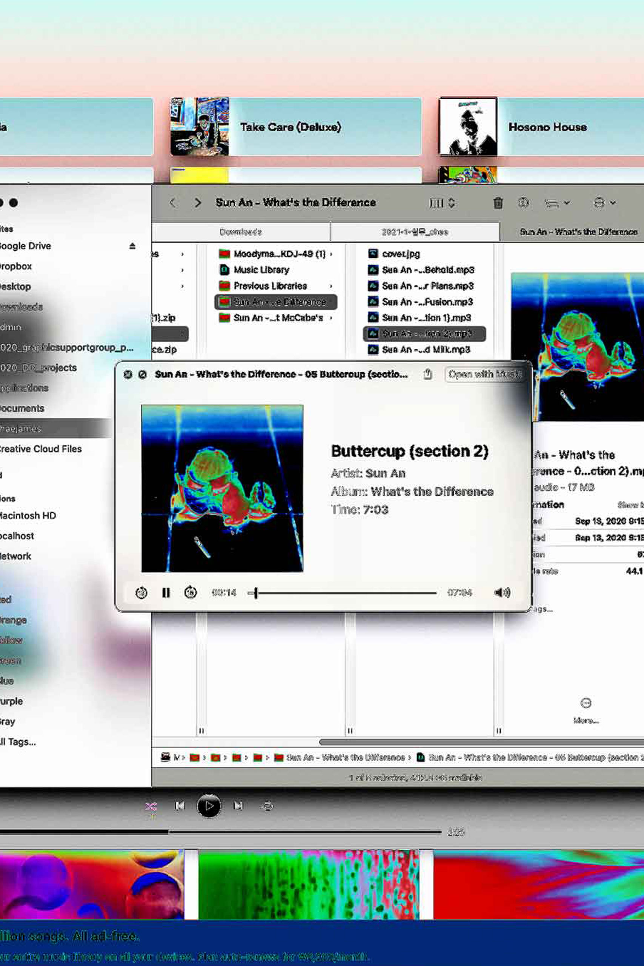Click the More actions circle icon
The image size is (644, 966).
(586, 703)
